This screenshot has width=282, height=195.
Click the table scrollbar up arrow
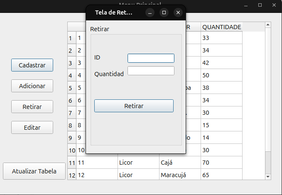[268, 25]
